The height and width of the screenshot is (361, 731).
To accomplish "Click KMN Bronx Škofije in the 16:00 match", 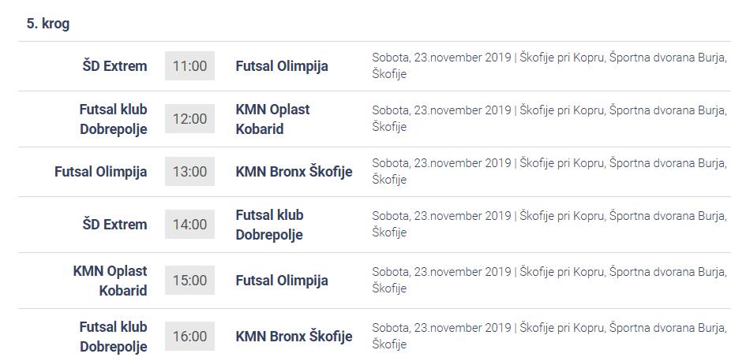I will coord(294,337).
